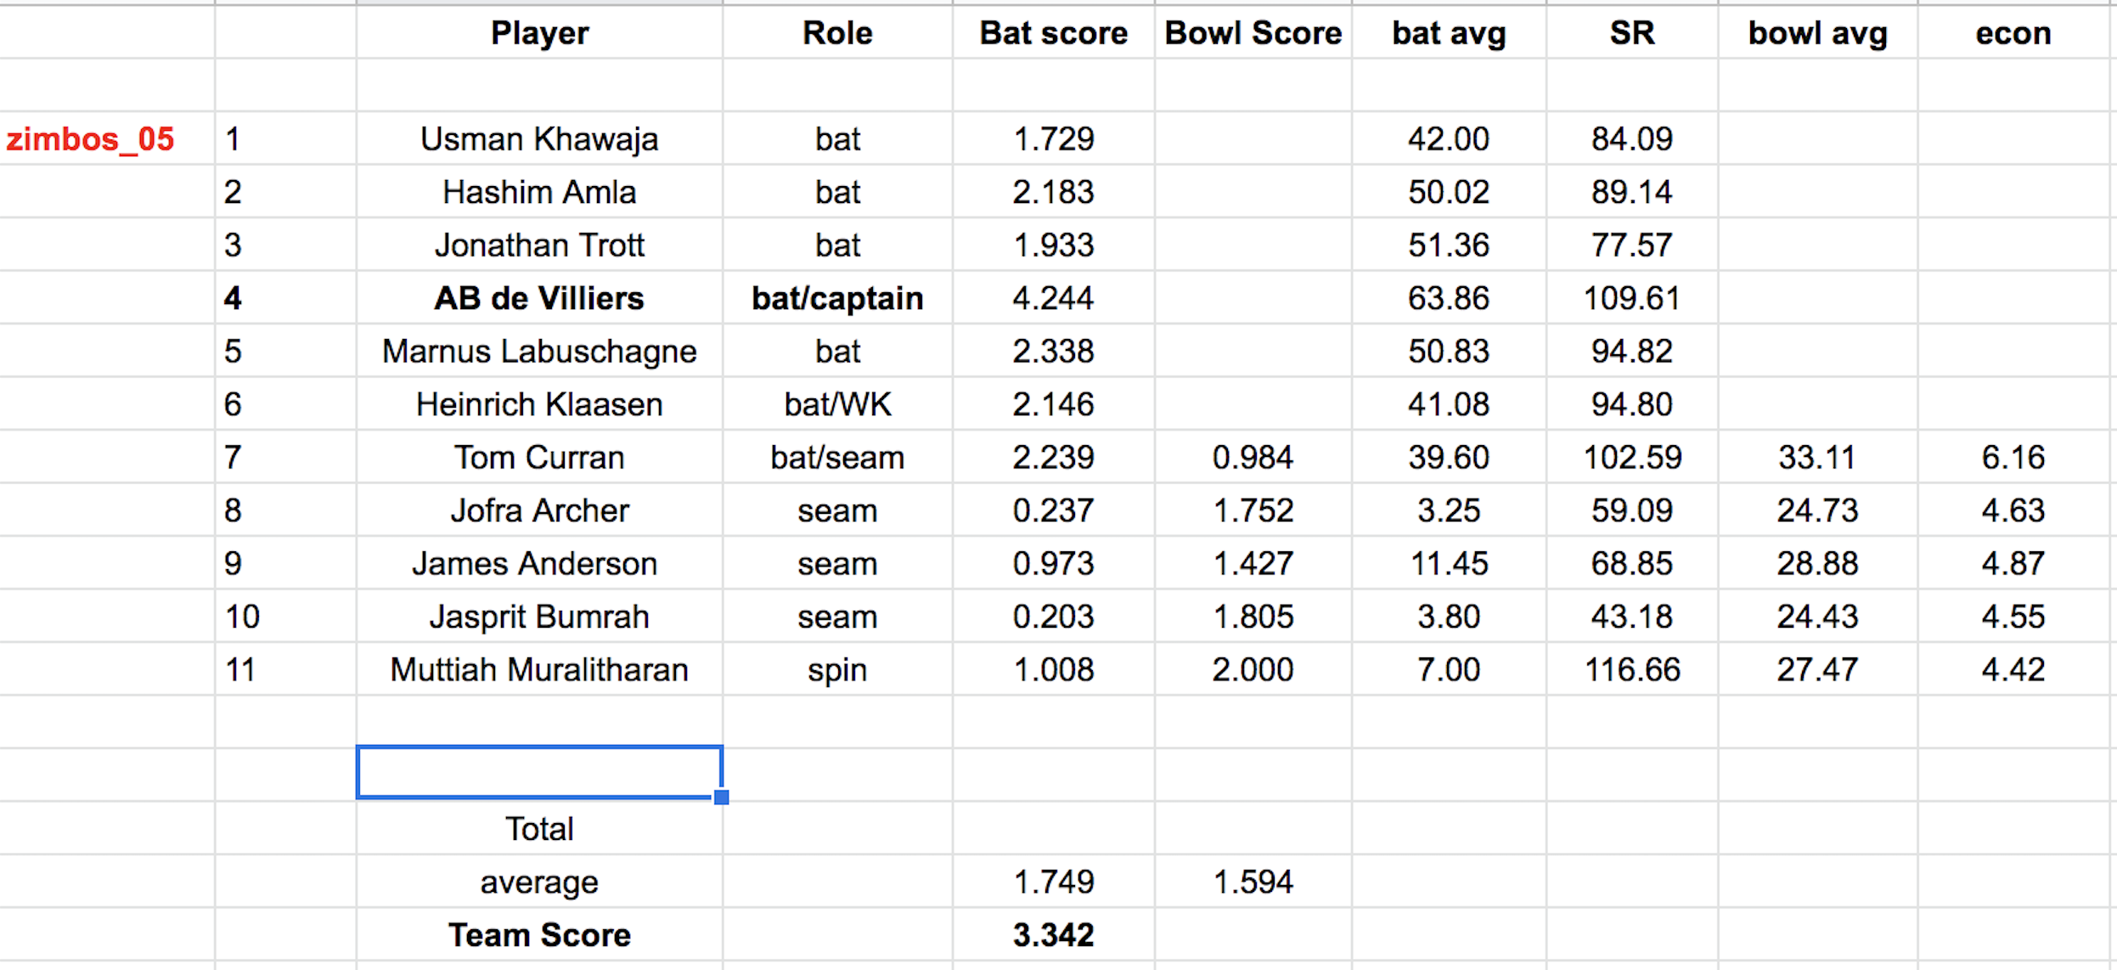Image resolution: width=2117 pixels, height=970 pixels.
Task: Click the bat/seam role cell
Action: pos(837,457)
